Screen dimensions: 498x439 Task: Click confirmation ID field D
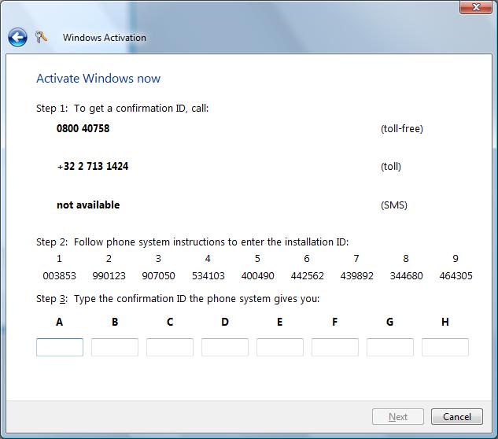point(225,347)
